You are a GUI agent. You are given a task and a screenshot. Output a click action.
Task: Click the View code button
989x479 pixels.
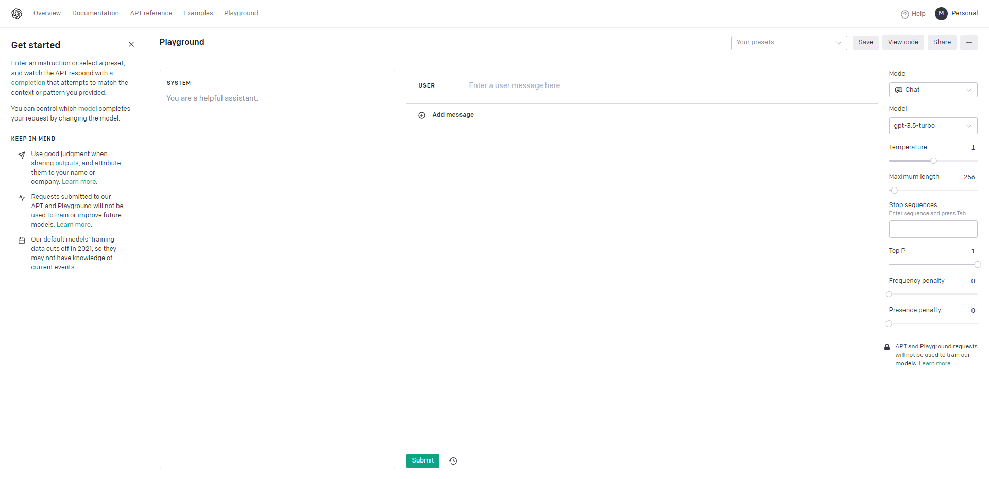pyautogui.click(x=903, y=42)
